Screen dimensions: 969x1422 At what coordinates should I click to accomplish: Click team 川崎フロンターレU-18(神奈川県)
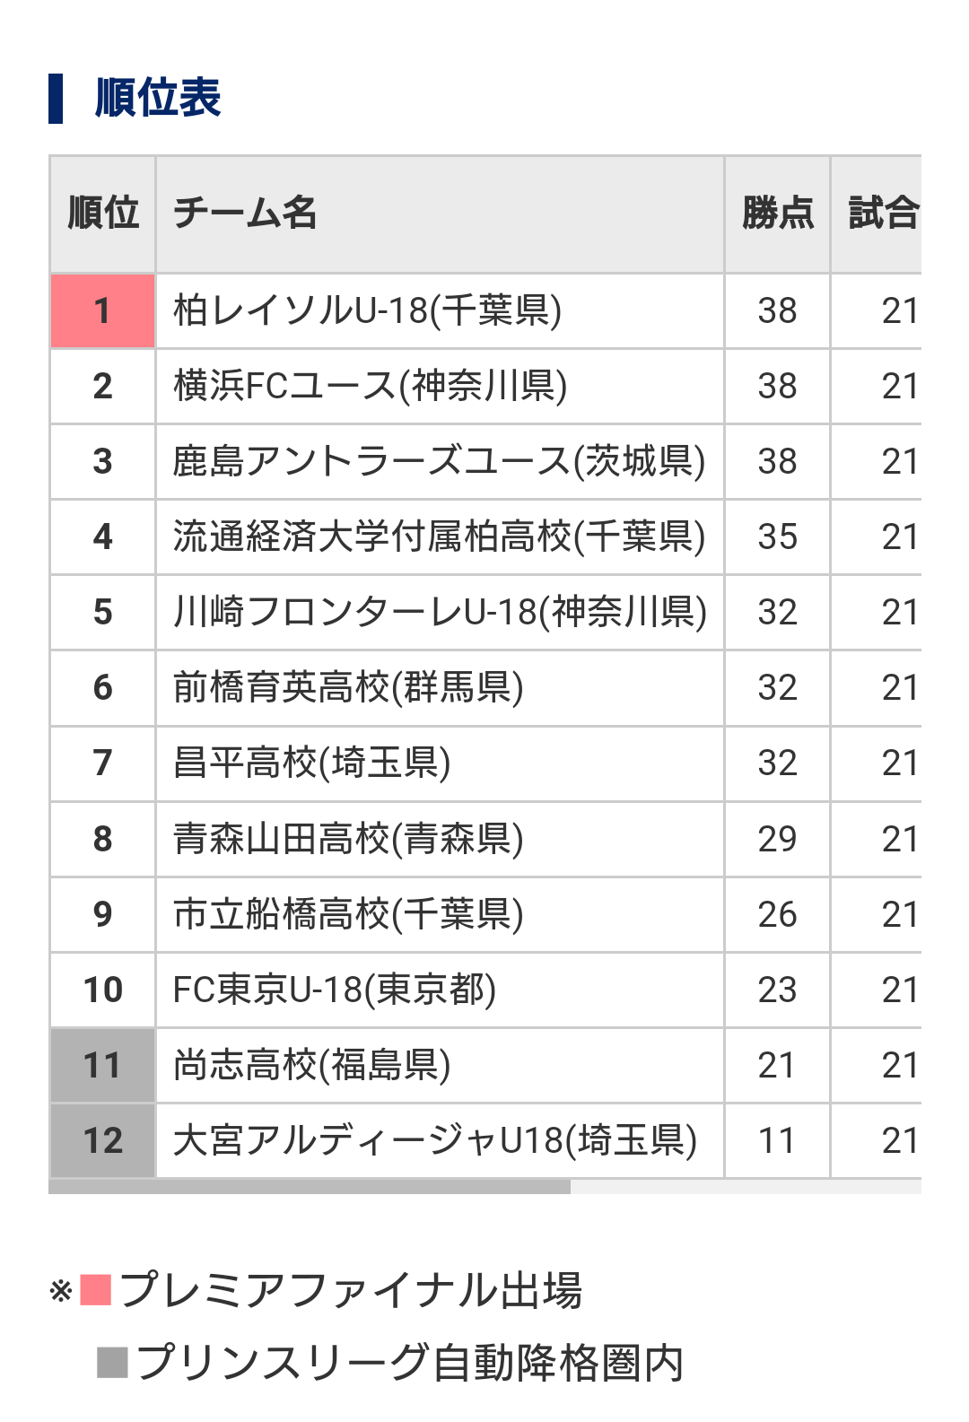441,612
